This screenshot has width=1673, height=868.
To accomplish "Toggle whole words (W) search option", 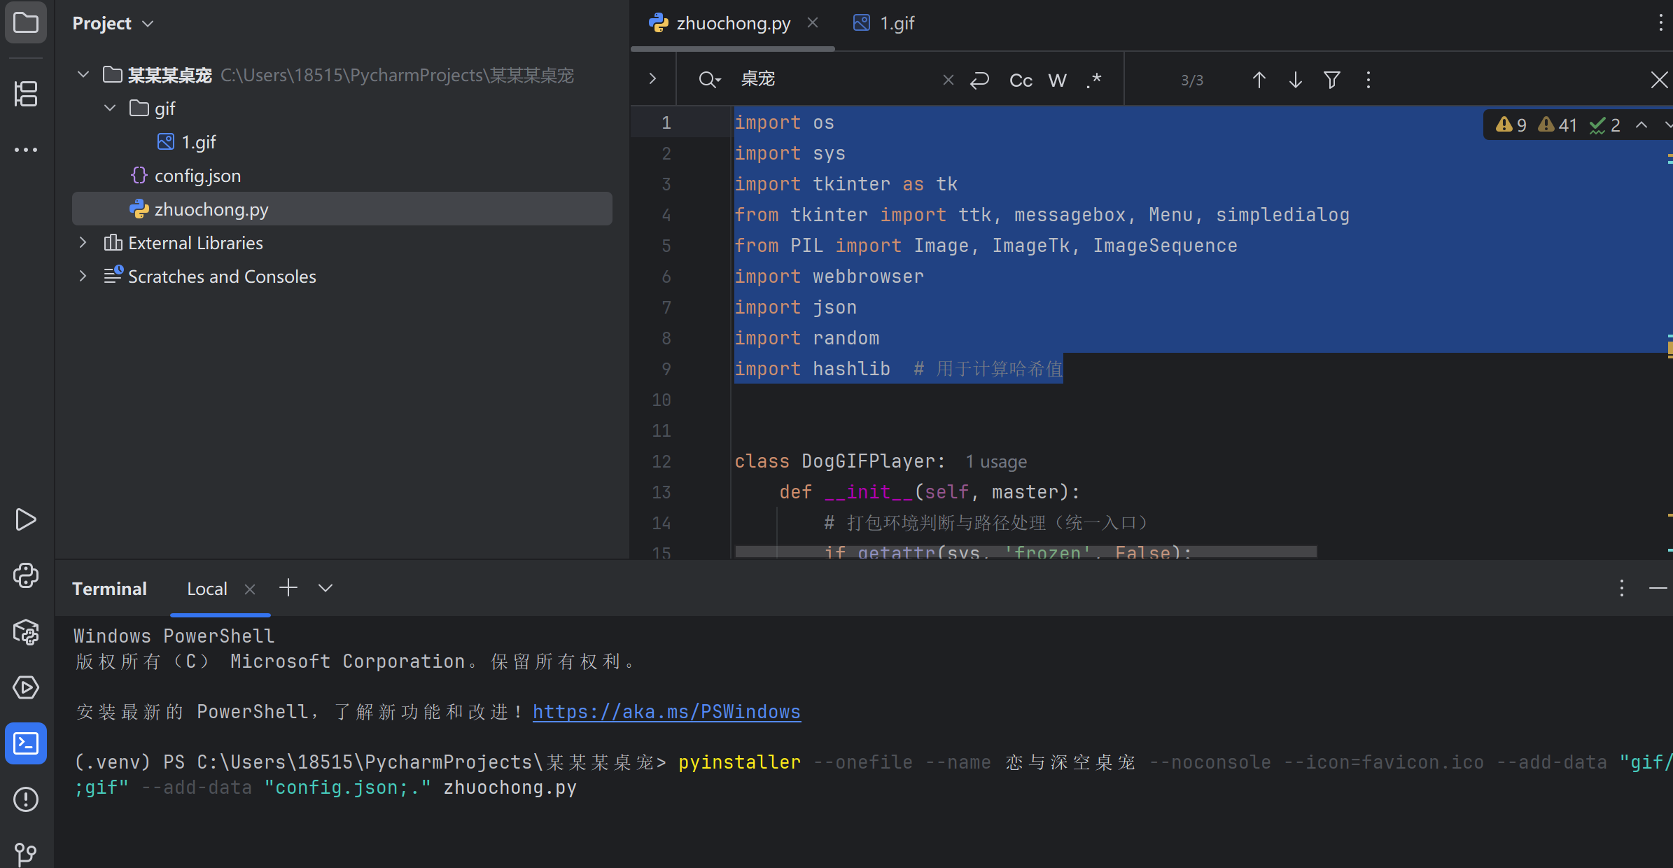I will (x=1058, y=80).
